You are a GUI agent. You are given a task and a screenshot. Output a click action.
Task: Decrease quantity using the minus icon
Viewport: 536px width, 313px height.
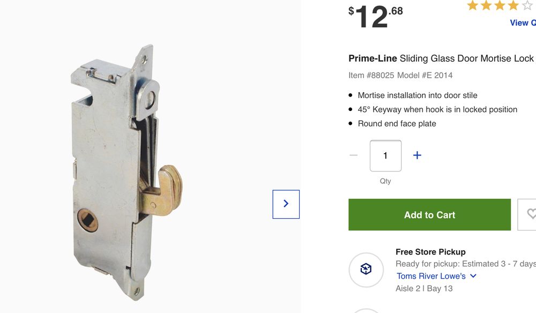pos(353,155)
